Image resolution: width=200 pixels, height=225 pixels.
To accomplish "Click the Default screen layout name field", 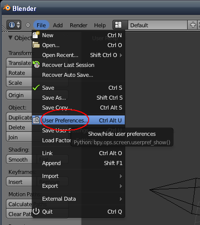I will click(x=157, y=25).
